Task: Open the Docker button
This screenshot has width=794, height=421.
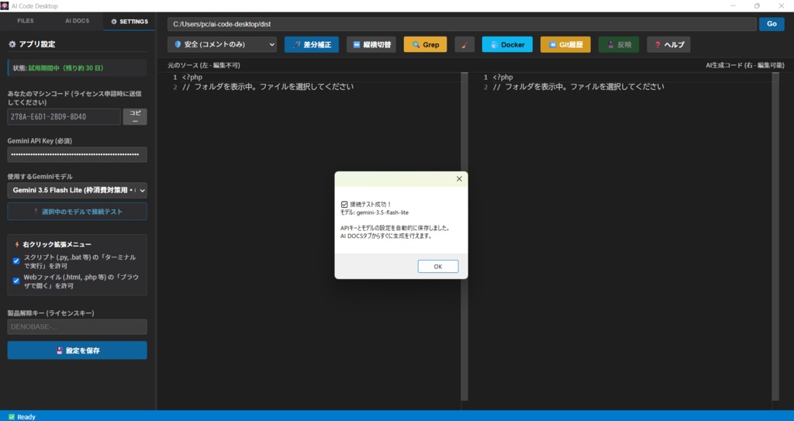Action: 507,45
